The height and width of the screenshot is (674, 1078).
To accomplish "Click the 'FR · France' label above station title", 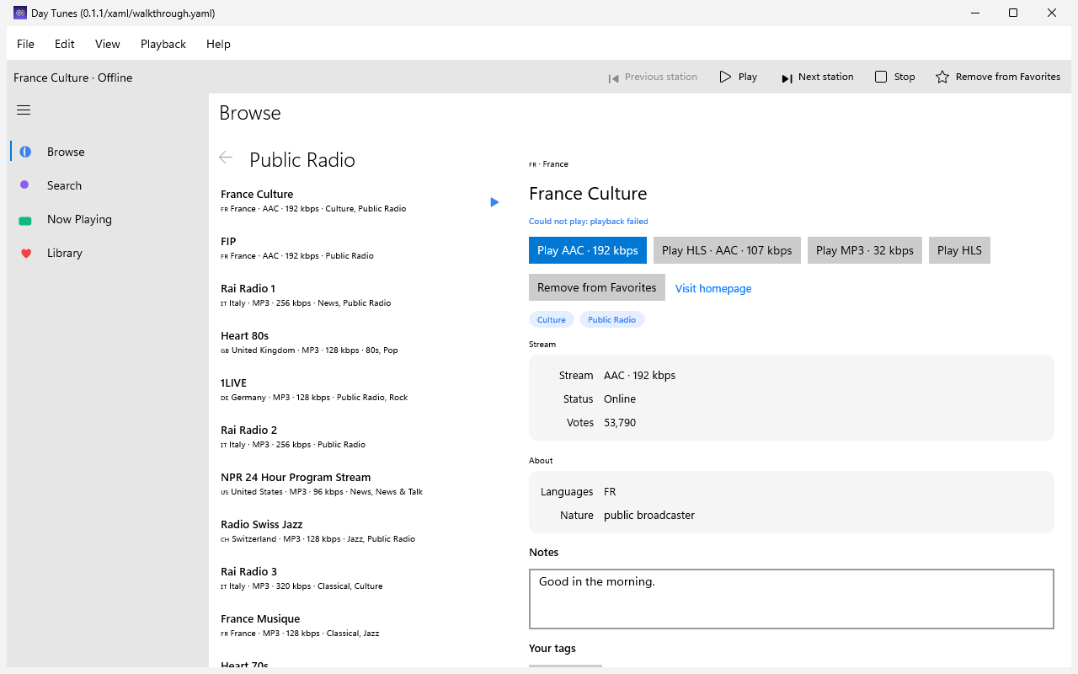I will [548, 164].
